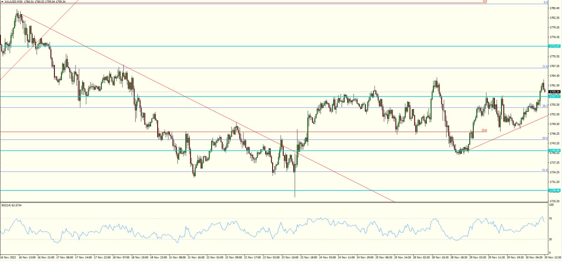
Task: Select the XAUUSD,M30 chart title text
Action: (18, 2)
